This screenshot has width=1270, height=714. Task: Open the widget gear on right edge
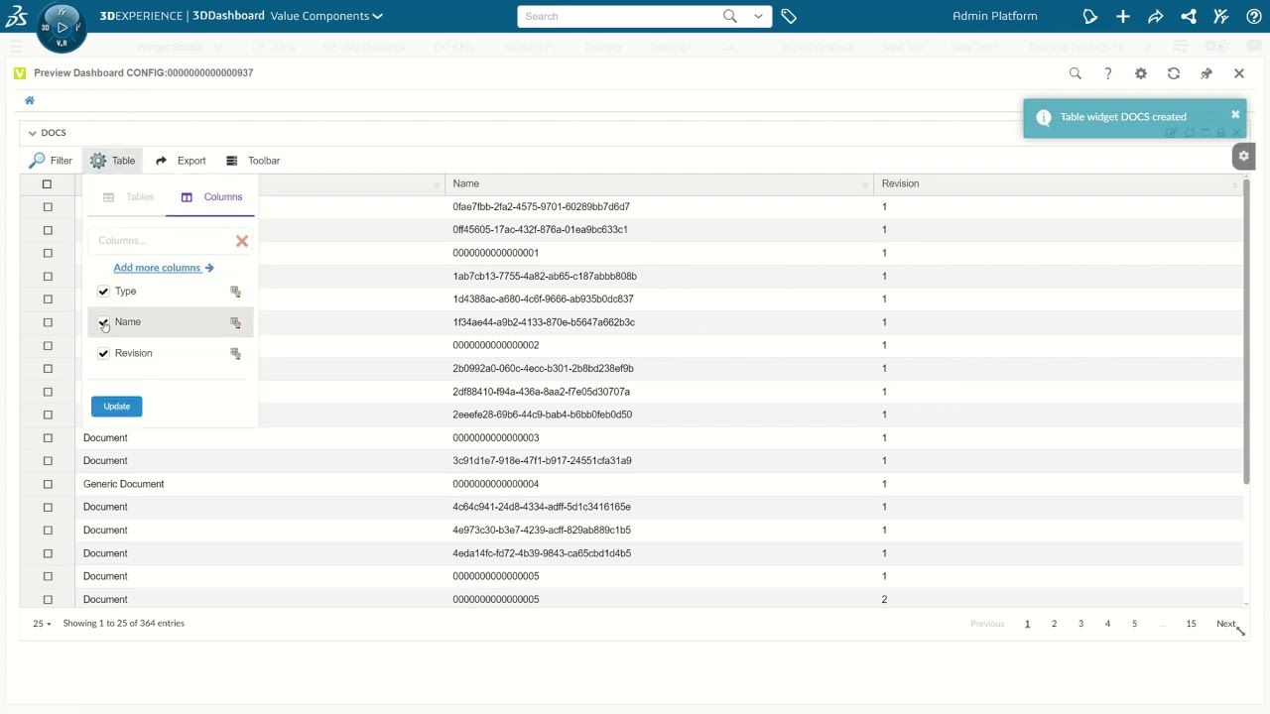pyautogui.click(x=1243, y=156)
